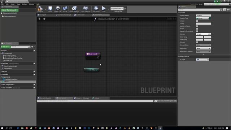This screenshot has width=231, height=130.
Task: Open Windows taskbar search
Action: [x=6, y=128]
